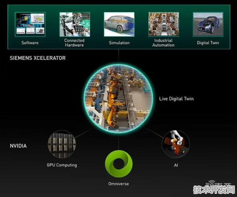This screenshot has height=197, width=237.
Task: Click the Digital Twin car thumbnail
Action: coord(208,25)
